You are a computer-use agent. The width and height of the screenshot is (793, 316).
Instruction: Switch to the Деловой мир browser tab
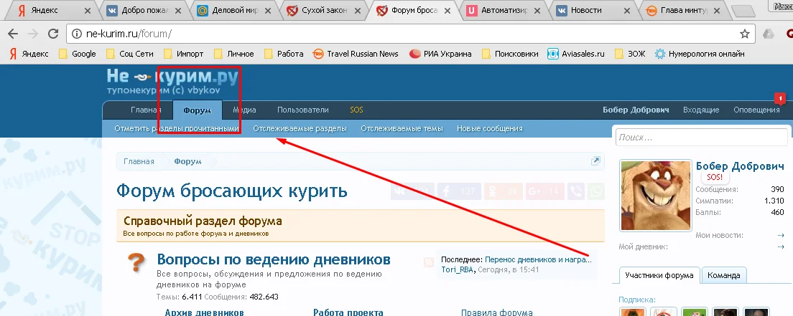[x=233, y=10]
